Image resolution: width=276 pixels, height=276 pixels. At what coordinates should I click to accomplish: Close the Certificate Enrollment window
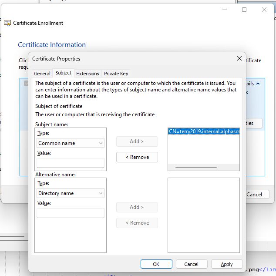pyautogui.click(x=264, y=10)
